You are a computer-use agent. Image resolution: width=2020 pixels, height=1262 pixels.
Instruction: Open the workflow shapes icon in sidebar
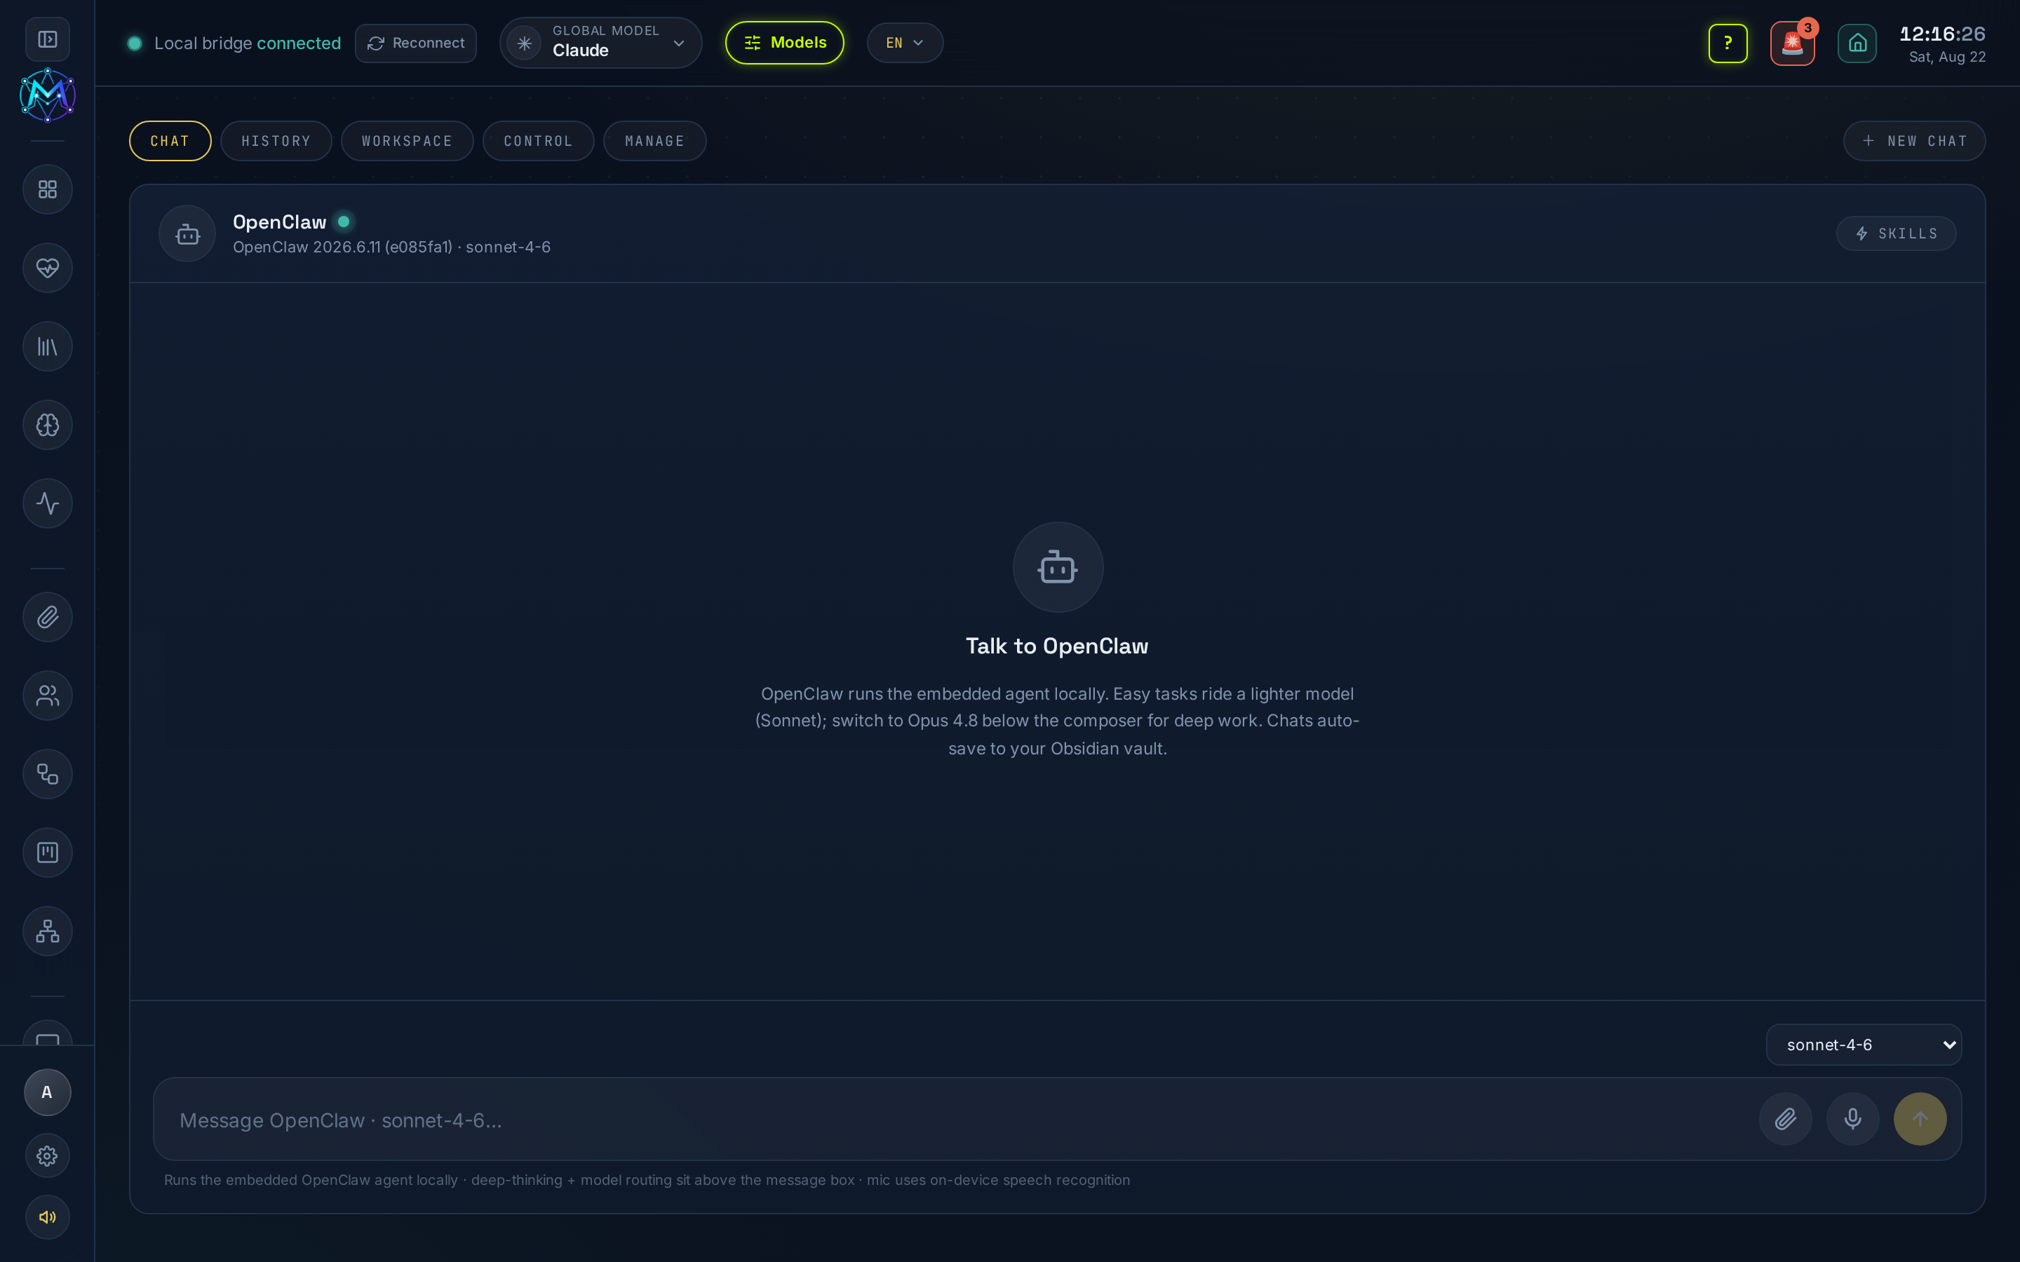click(48, 774)
